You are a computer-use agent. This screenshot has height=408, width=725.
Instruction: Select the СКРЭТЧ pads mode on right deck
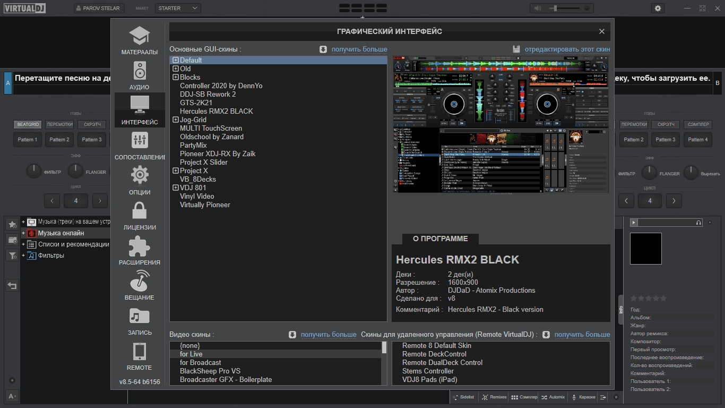pos(666,124)
